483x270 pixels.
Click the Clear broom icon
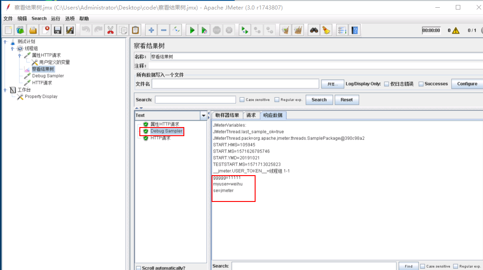[x=286, y=30]
